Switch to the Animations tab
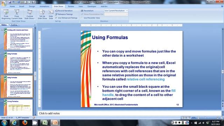 (44, 6)
